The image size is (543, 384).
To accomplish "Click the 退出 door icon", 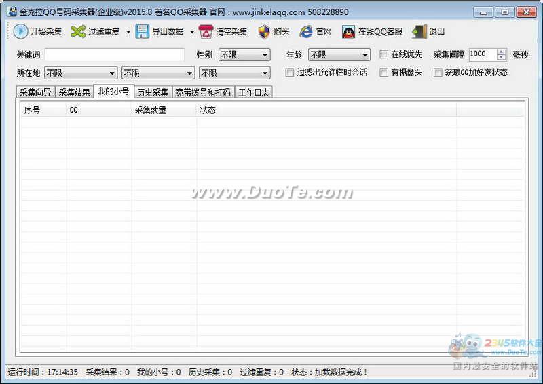I will coord(419,32).
